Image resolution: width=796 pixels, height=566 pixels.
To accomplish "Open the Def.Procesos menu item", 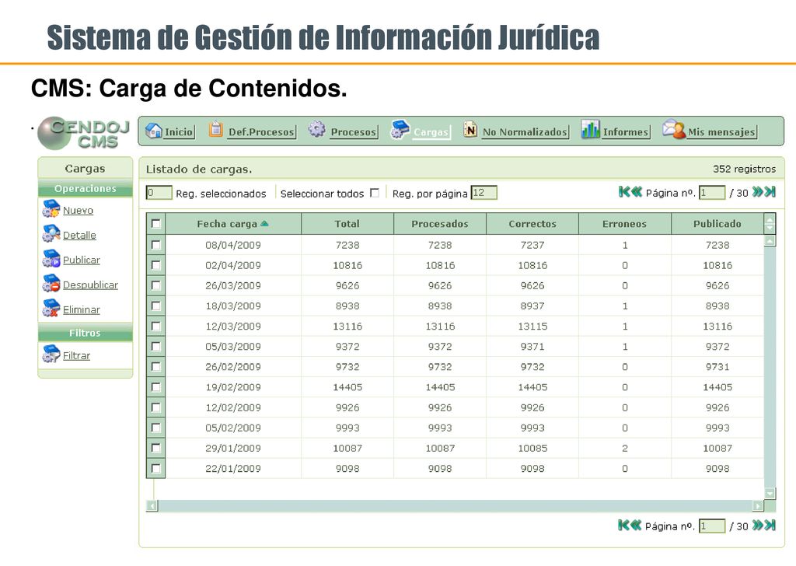I will click(261, 132).
